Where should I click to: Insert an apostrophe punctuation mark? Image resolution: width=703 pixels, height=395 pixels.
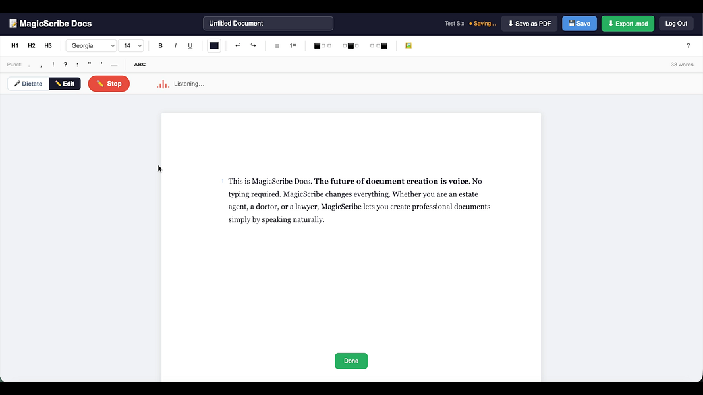click(101, 65)
